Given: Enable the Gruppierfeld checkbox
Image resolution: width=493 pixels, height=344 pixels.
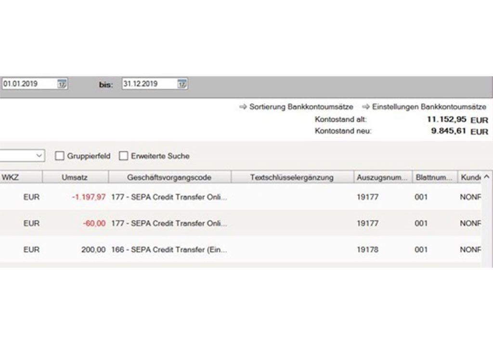Looking at the screenshot, I should pos(59,156).
